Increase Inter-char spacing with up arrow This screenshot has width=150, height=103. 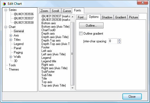[x=119, y=40]
